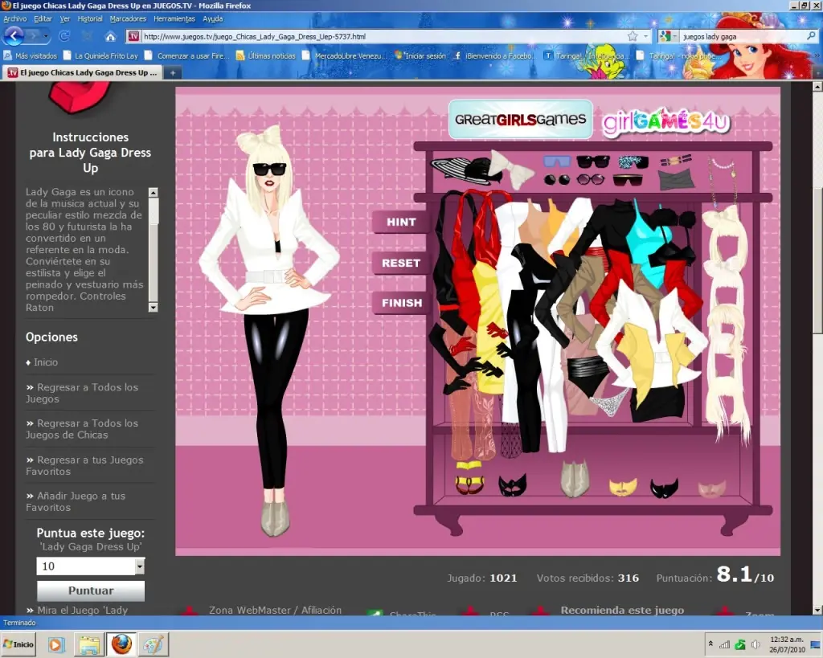Open the Windows Inicio start button
The height and width of the screenshot is (658, 823).
[x=18, y=644]
